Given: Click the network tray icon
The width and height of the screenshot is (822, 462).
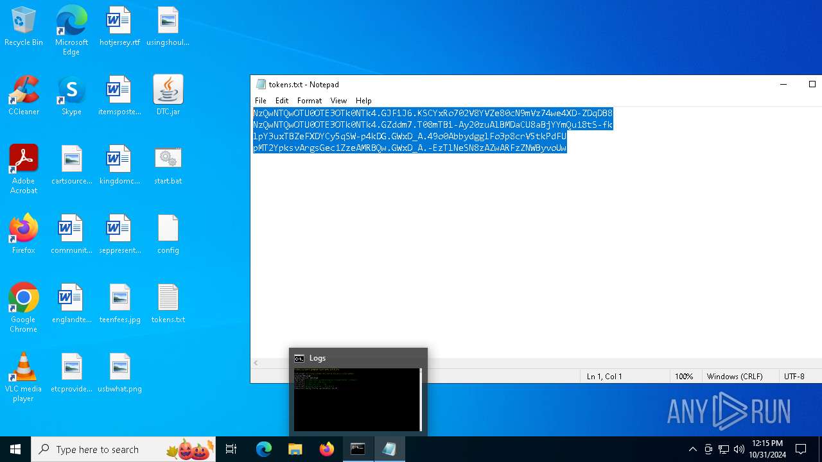Looking at the screenshot, I should 724,449.
